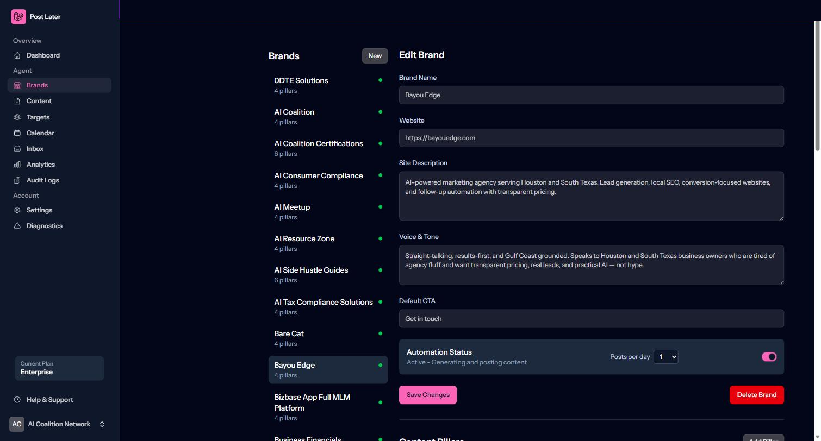Click the Post Later app title

tap(45, 17)
